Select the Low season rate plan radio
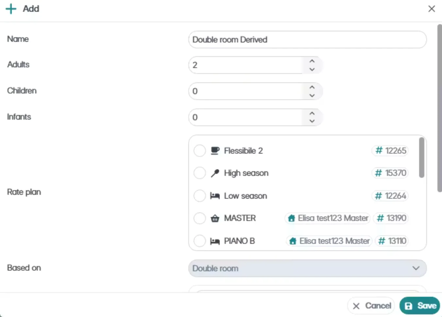Viewport: 442px width, 317px height. click(199, 196)
